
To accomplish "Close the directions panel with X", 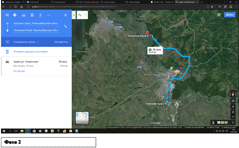I will click(x=65, y=15).
